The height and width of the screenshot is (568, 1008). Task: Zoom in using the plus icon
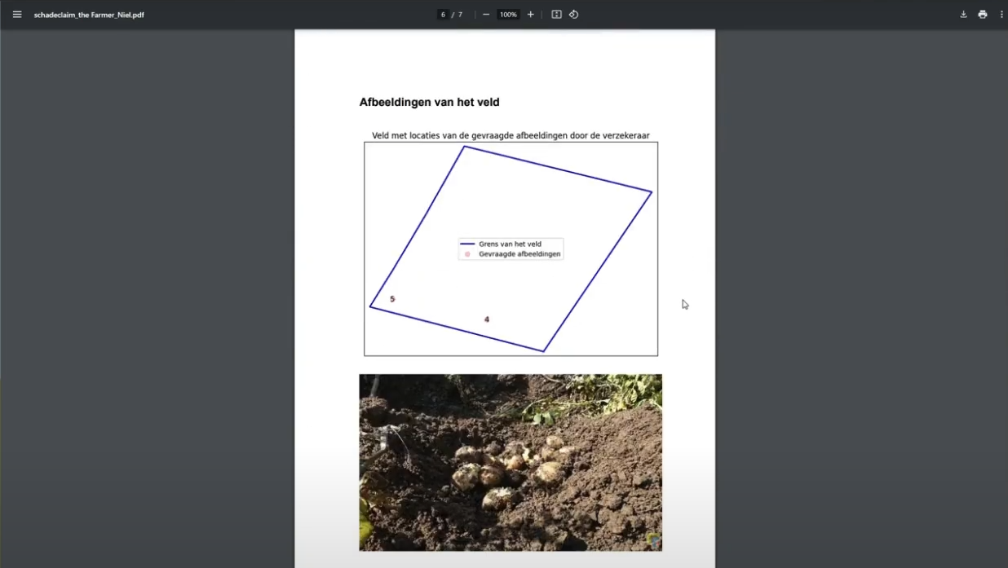coord(530,14)
